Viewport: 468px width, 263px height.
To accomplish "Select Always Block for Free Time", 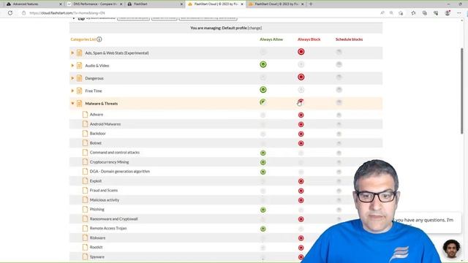I will tap(301, 90).
